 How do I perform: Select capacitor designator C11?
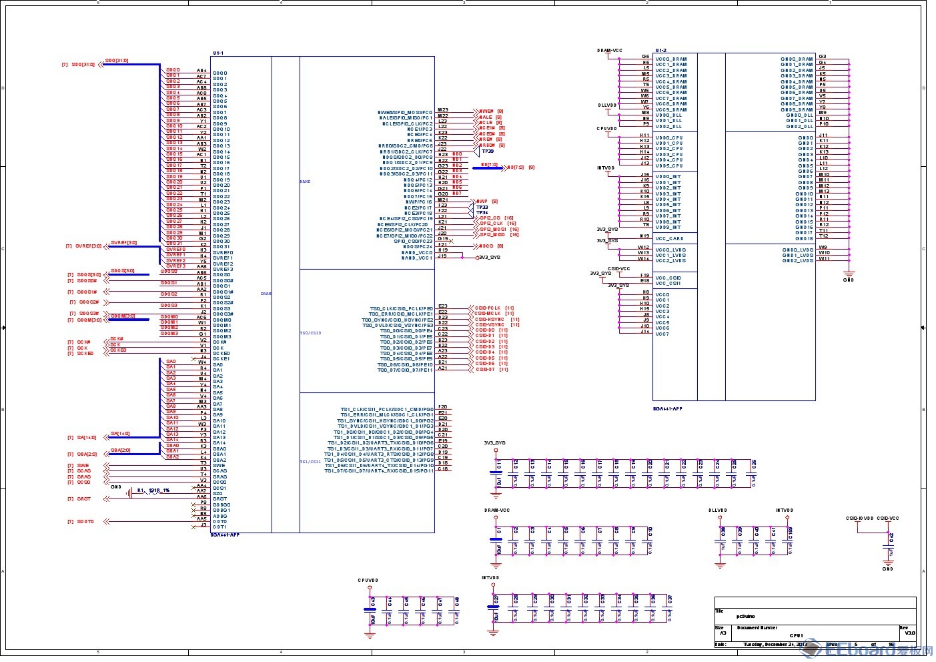coord(498,463)
